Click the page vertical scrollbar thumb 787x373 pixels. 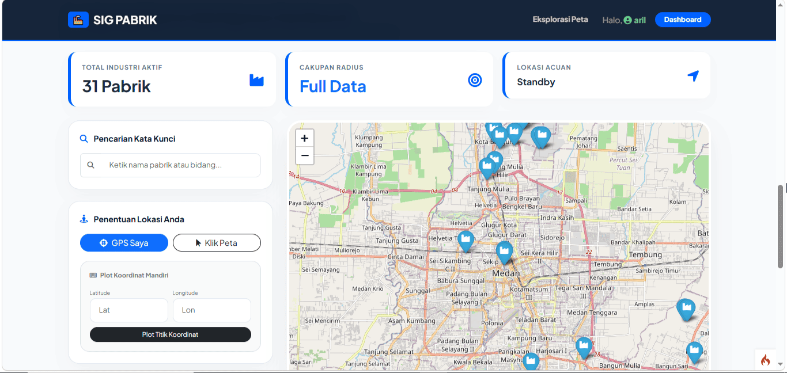tap(781, 226)
